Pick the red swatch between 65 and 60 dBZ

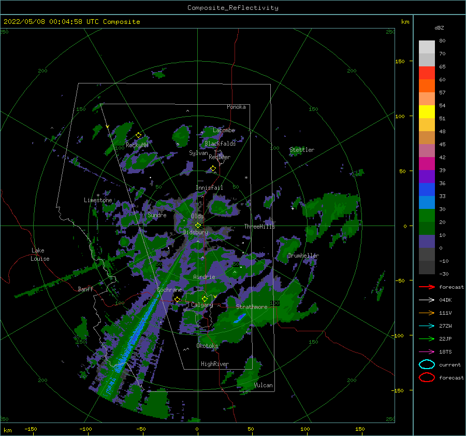[x=427, y=73]
